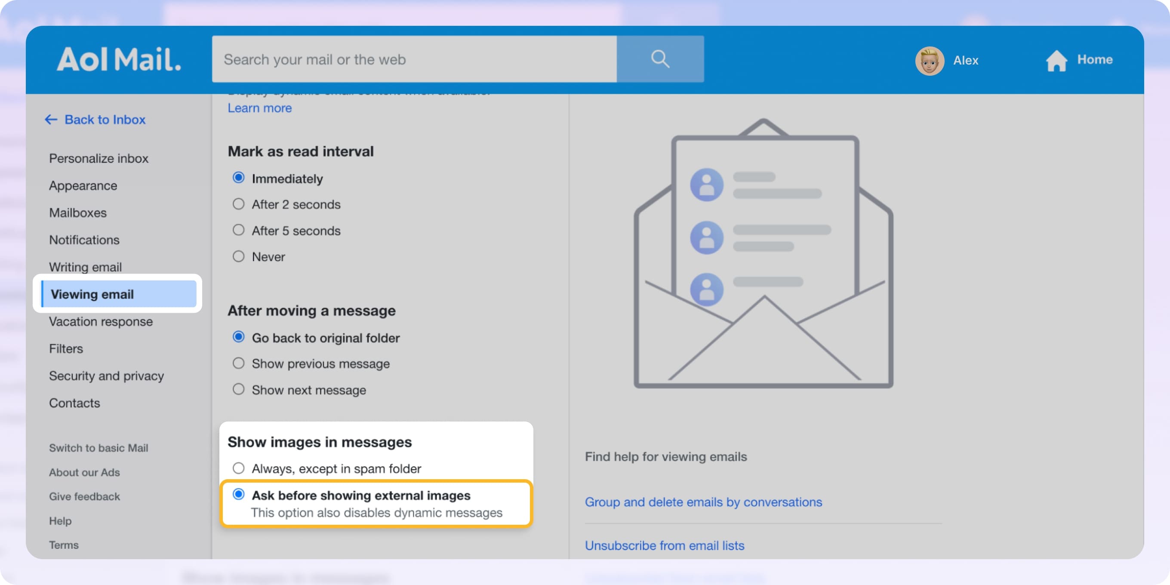
Task: Click the search magnifying glass icon
Action: (659, 58)
